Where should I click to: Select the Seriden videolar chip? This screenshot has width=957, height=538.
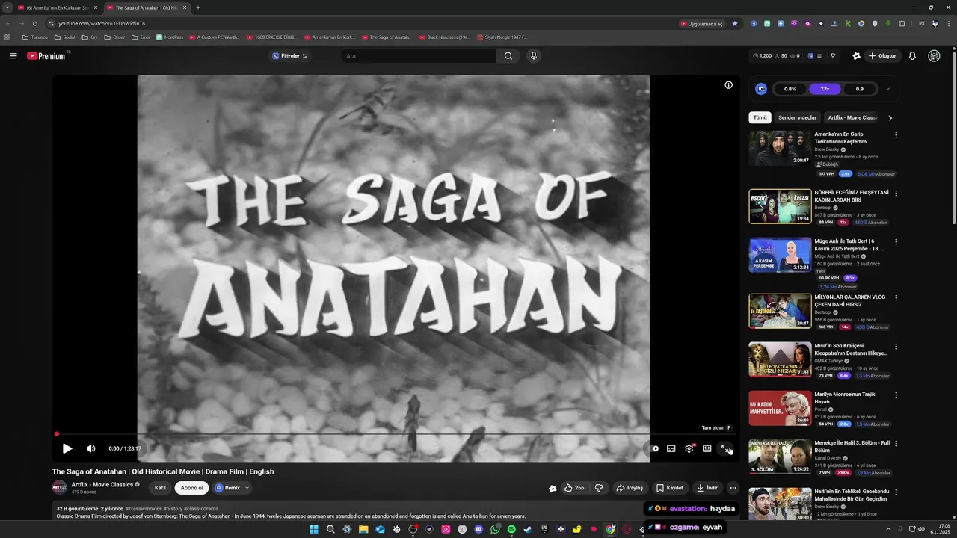tap(797, 117)
